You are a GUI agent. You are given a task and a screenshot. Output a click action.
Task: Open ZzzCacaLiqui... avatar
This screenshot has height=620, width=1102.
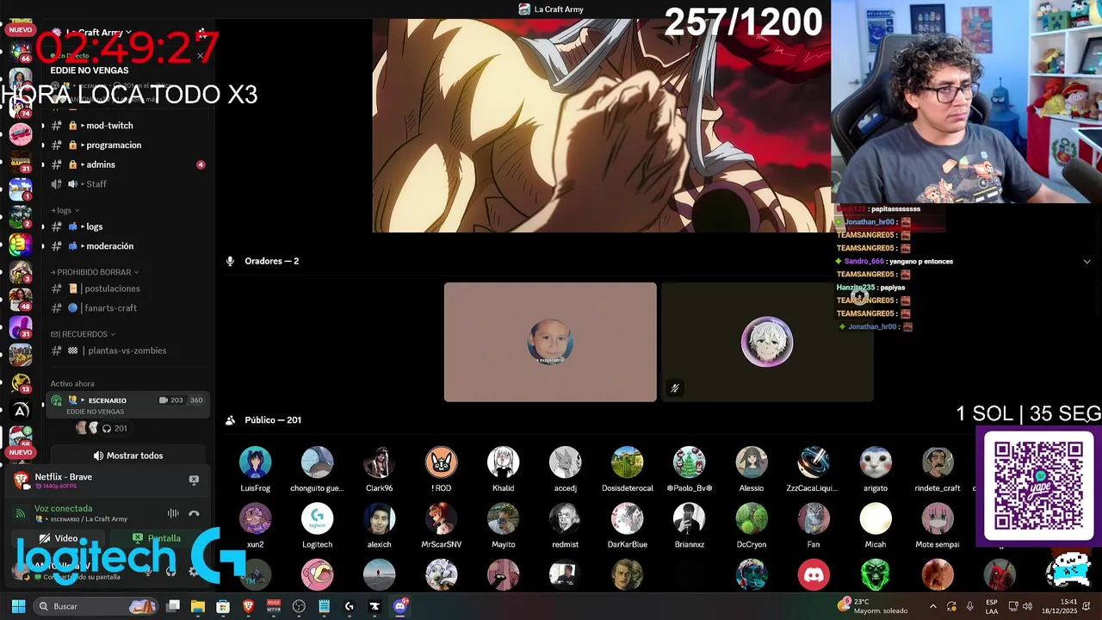tap(813, 462)
